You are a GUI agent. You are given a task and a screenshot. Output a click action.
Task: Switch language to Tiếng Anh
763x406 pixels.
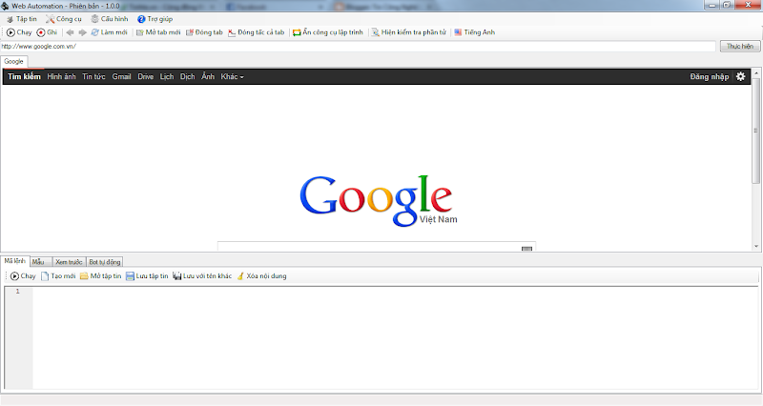click(474, 32)
